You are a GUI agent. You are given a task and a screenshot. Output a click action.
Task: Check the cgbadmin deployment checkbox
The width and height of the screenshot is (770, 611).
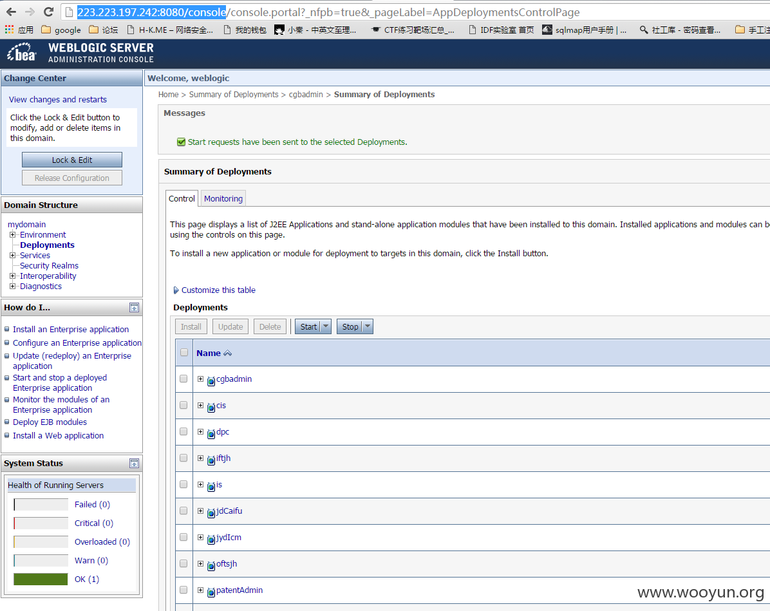pyautogui.click(x=183, y=379)
